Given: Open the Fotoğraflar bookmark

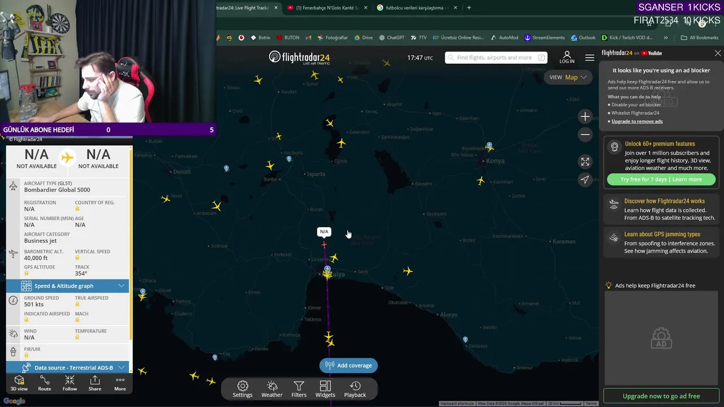Looking at the screenshot, I should coord(333,38).
